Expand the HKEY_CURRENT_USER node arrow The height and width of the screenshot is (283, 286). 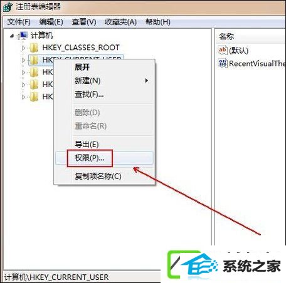(23, 60)
